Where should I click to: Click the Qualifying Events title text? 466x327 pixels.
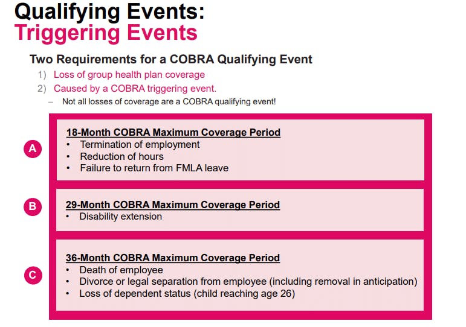(109, 12)
